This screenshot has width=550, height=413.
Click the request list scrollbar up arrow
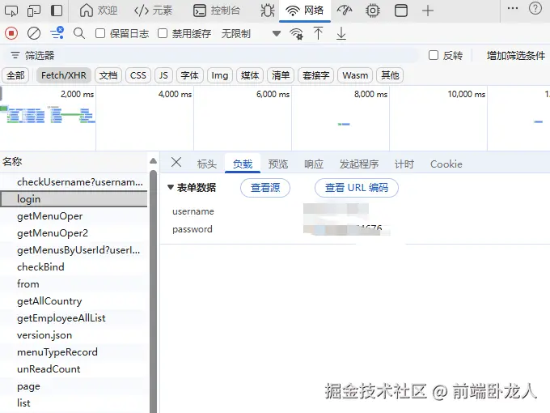coord(154,161)
